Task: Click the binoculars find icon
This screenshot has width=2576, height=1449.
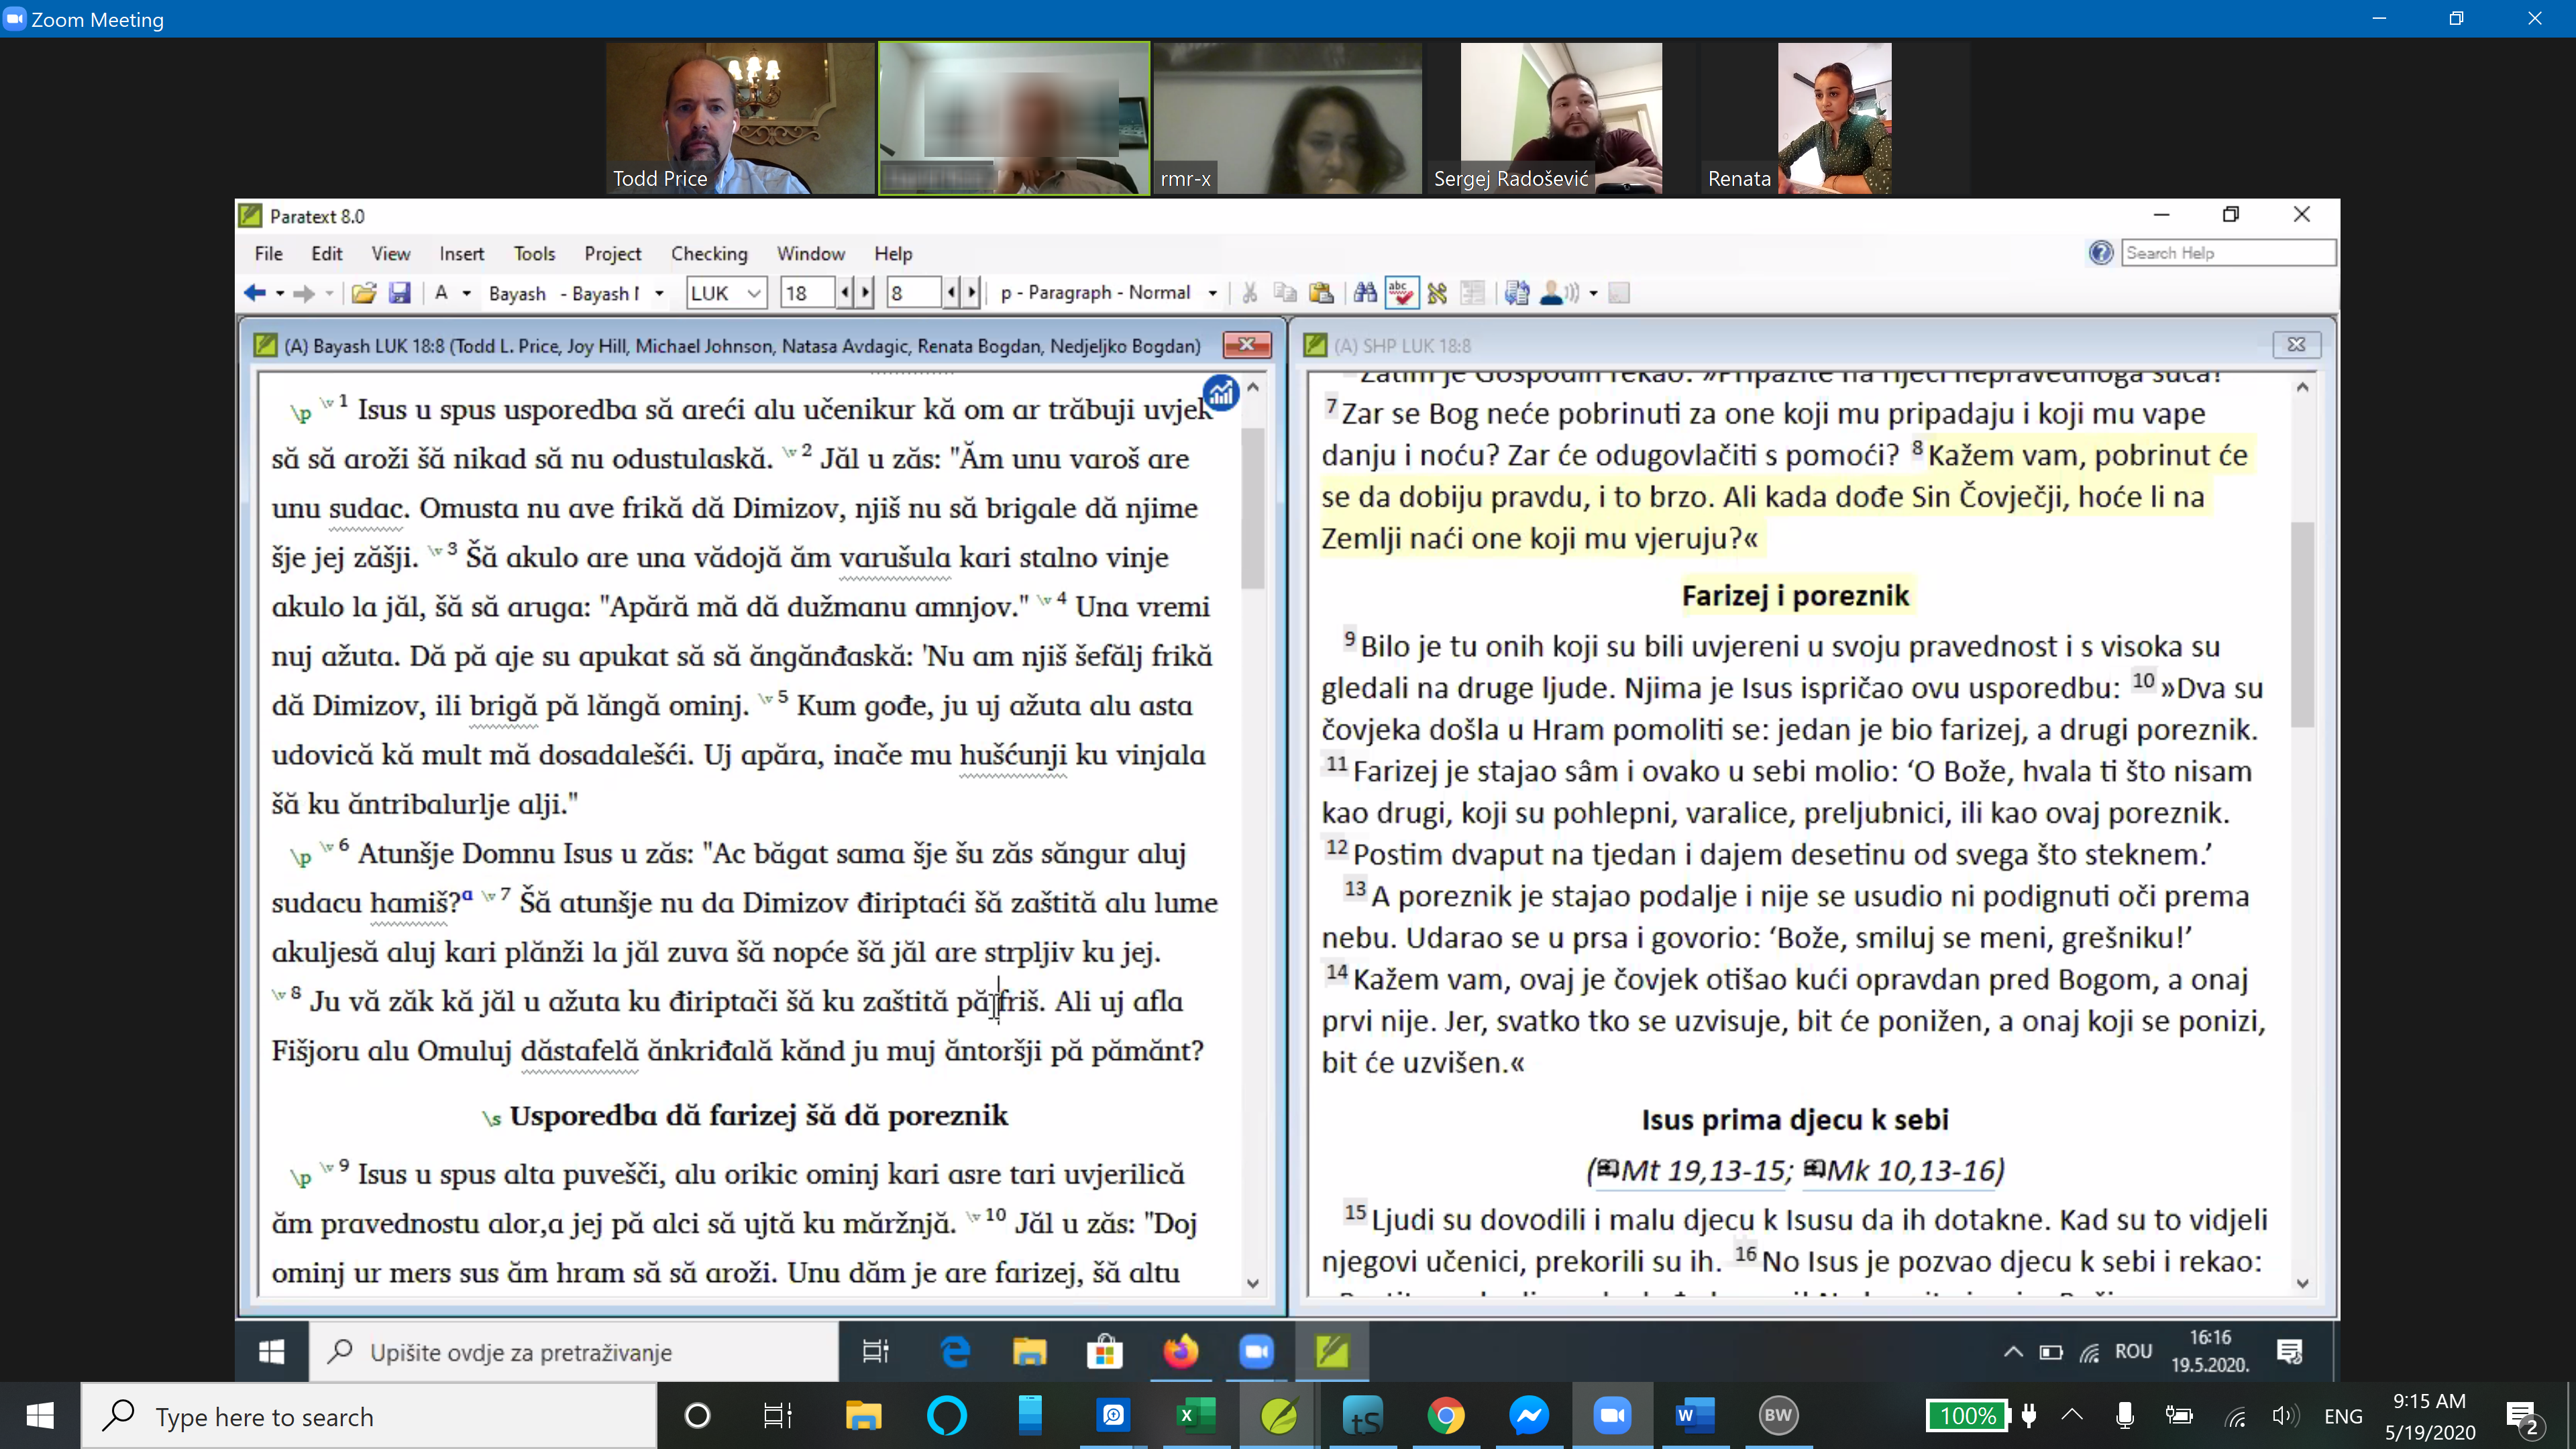Action: click(1365, 293)
